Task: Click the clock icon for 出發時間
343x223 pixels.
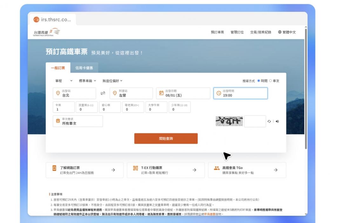Action: point(219,93)
